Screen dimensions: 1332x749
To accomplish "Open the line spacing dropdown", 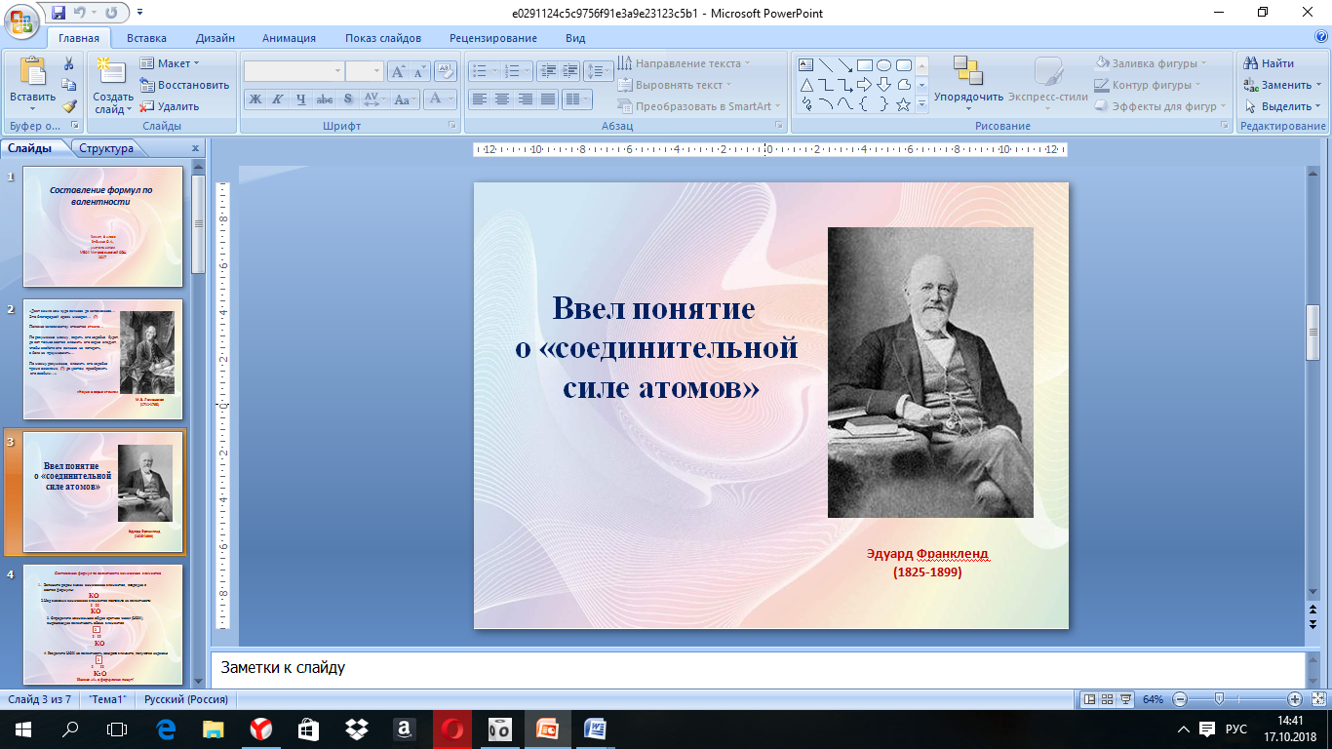I will point(600,71).
